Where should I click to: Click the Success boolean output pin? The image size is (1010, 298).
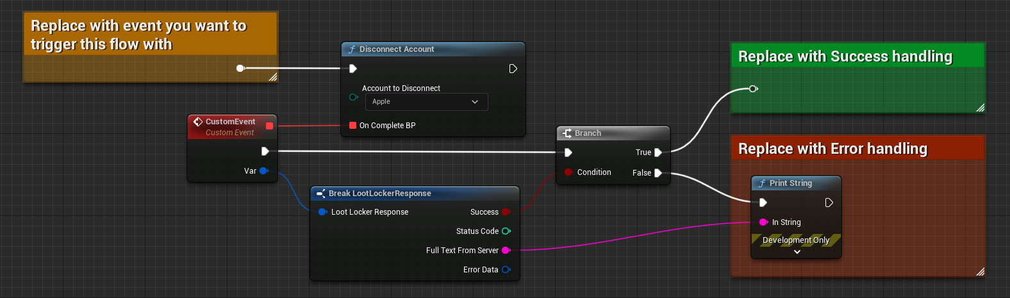(506, 212)
